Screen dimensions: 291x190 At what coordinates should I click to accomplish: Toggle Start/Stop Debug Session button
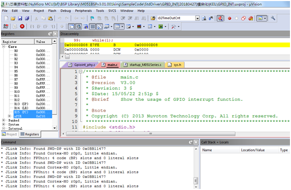pos(220,18)
